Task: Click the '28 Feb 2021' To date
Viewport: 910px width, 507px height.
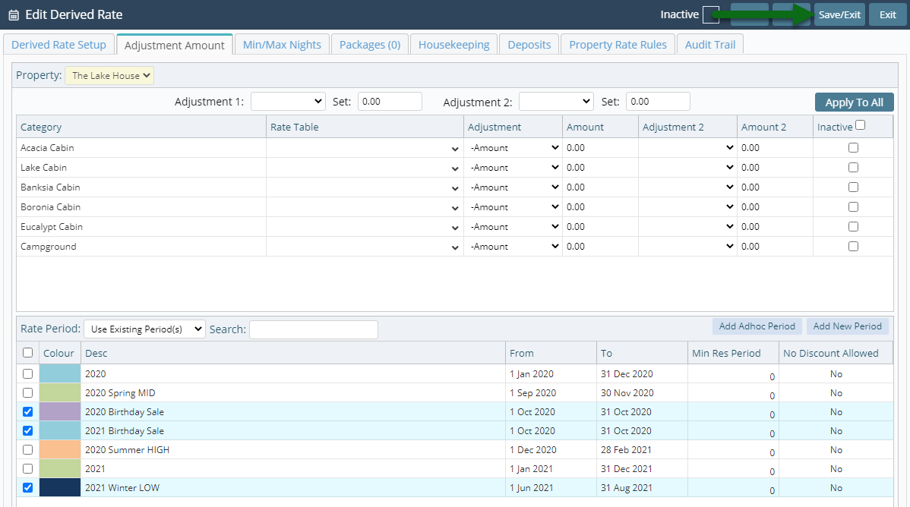Action: pos(626,449)
